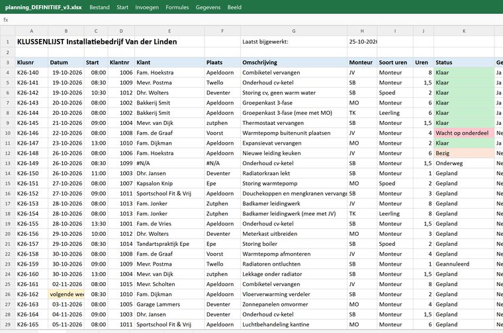Open the Start menu tab
Image resolution: width=503 pixels, height=333 pixels.
[122, 7]
